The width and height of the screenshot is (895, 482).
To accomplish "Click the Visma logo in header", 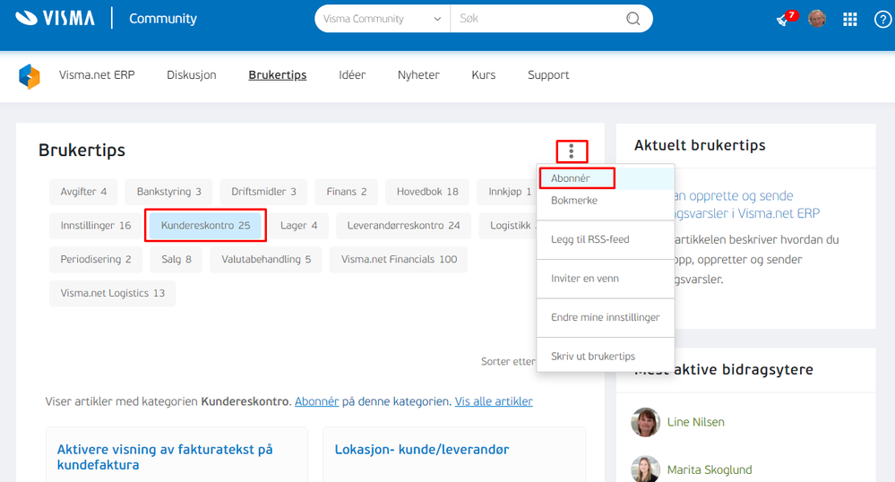I will 55,18.
